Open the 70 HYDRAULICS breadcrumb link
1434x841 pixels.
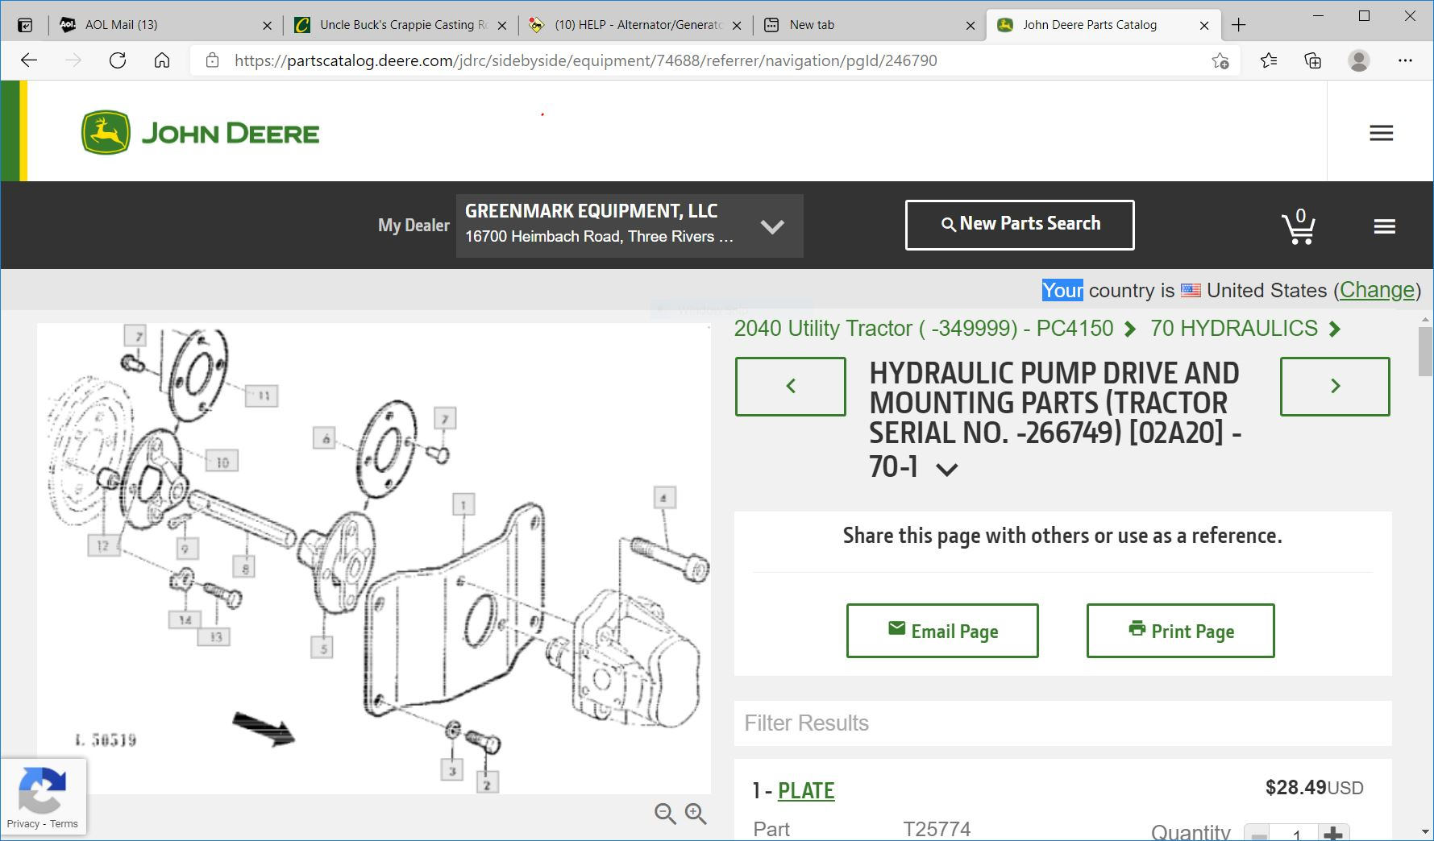click(x=1233, y=329)
